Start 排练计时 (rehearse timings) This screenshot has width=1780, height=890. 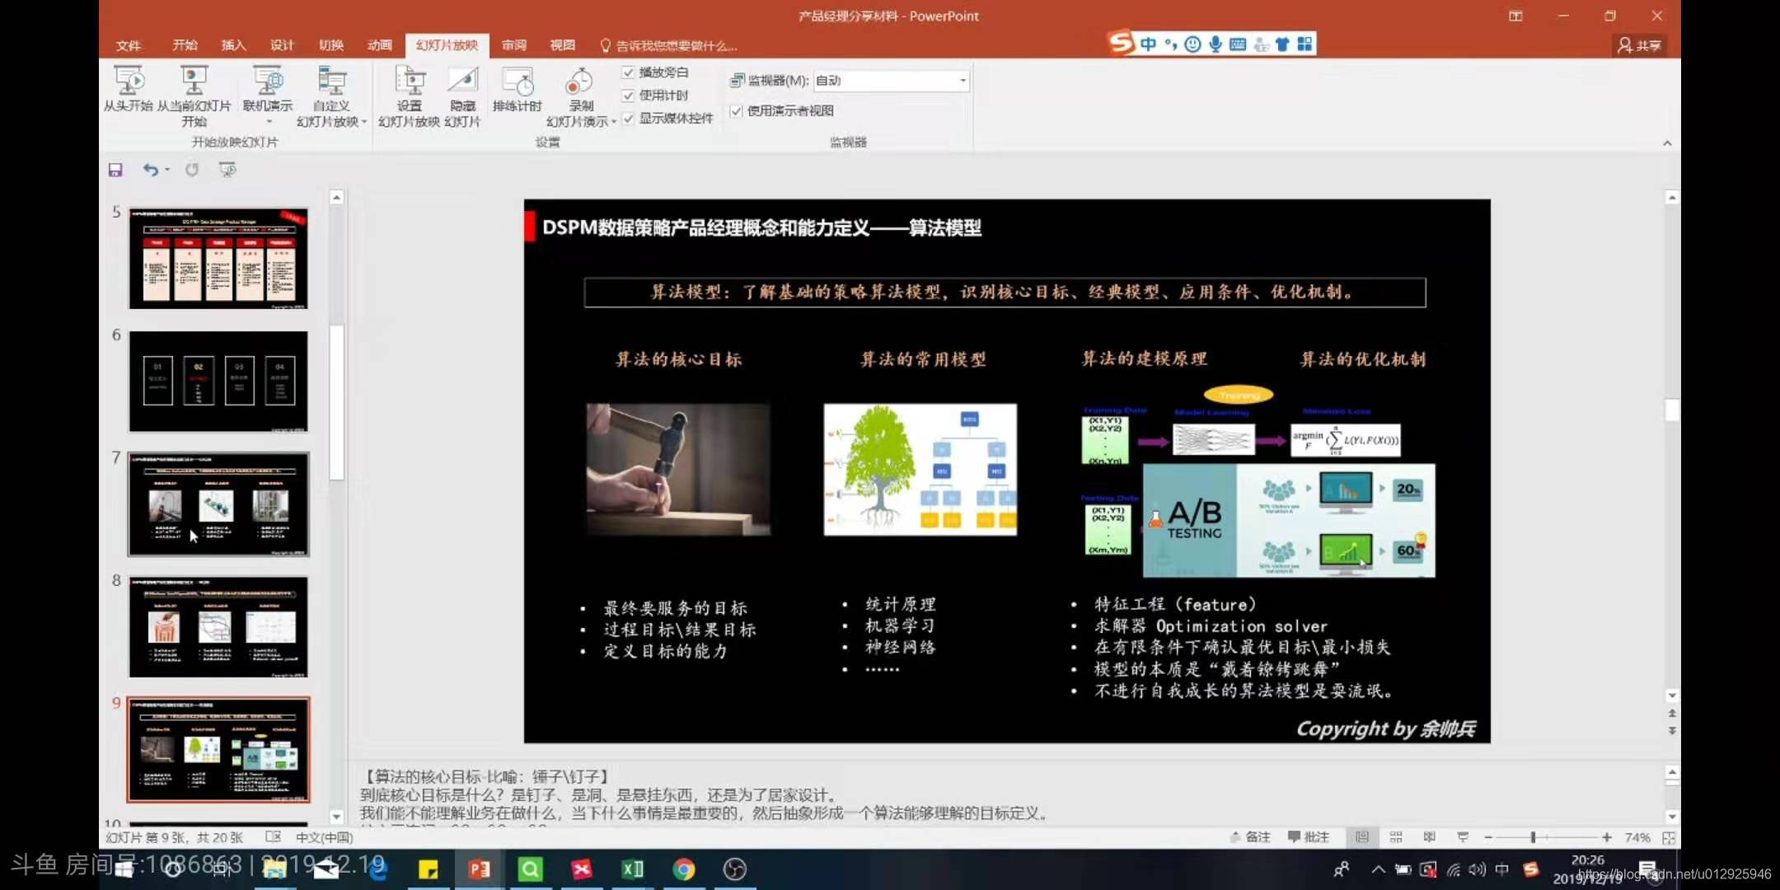point(517,93)
